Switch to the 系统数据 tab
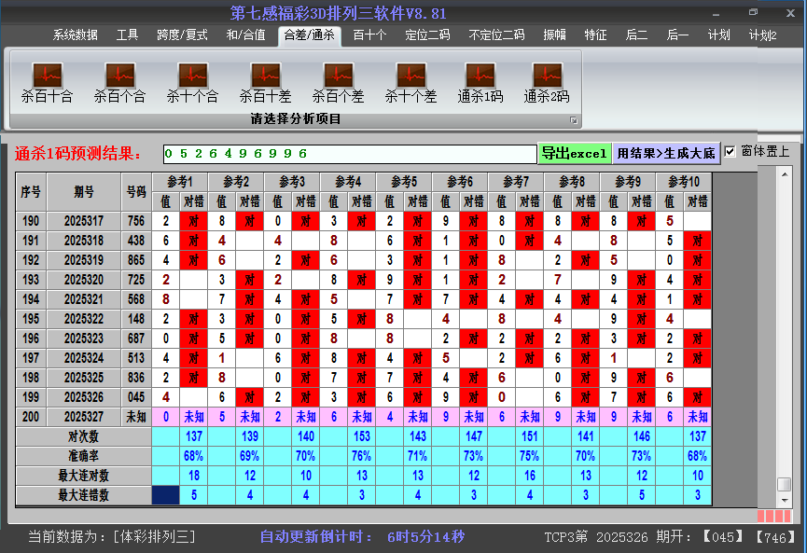Screen dimensions: 807x553 [x=75, y=35]
